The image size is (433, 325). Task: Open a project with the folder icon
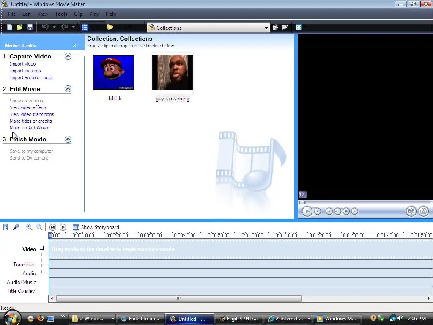click(19, 27)
